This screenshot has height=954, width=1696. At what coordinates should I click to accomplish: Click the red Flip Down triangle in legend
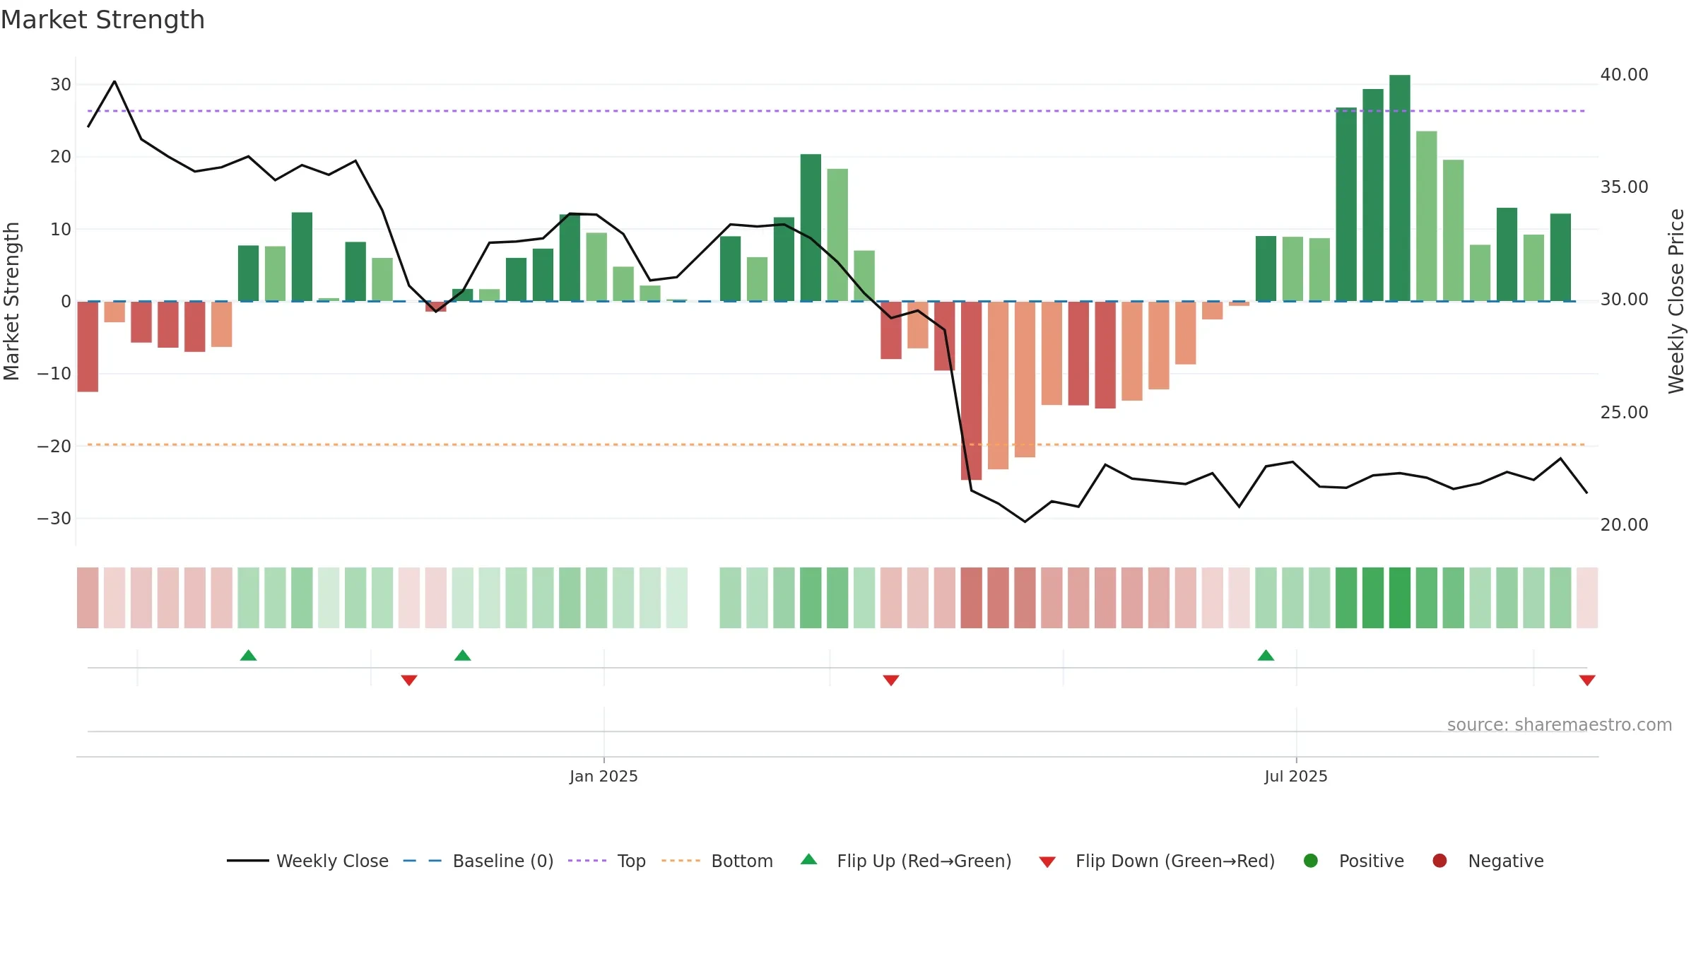pos(1047,862)
